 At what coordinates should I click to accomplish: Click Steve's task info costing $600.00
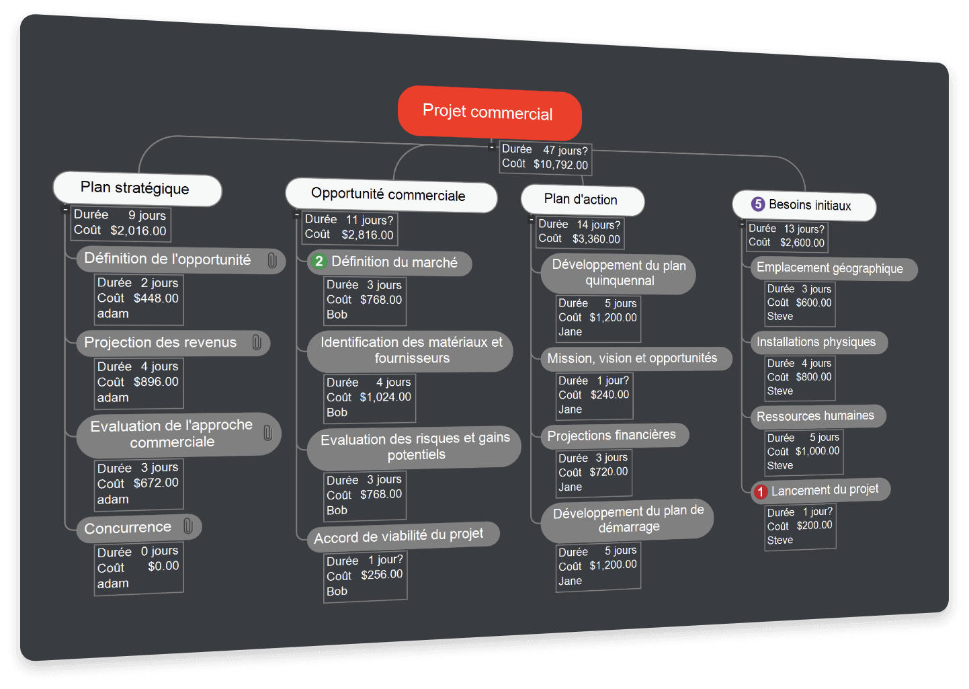tap(800, 303)
